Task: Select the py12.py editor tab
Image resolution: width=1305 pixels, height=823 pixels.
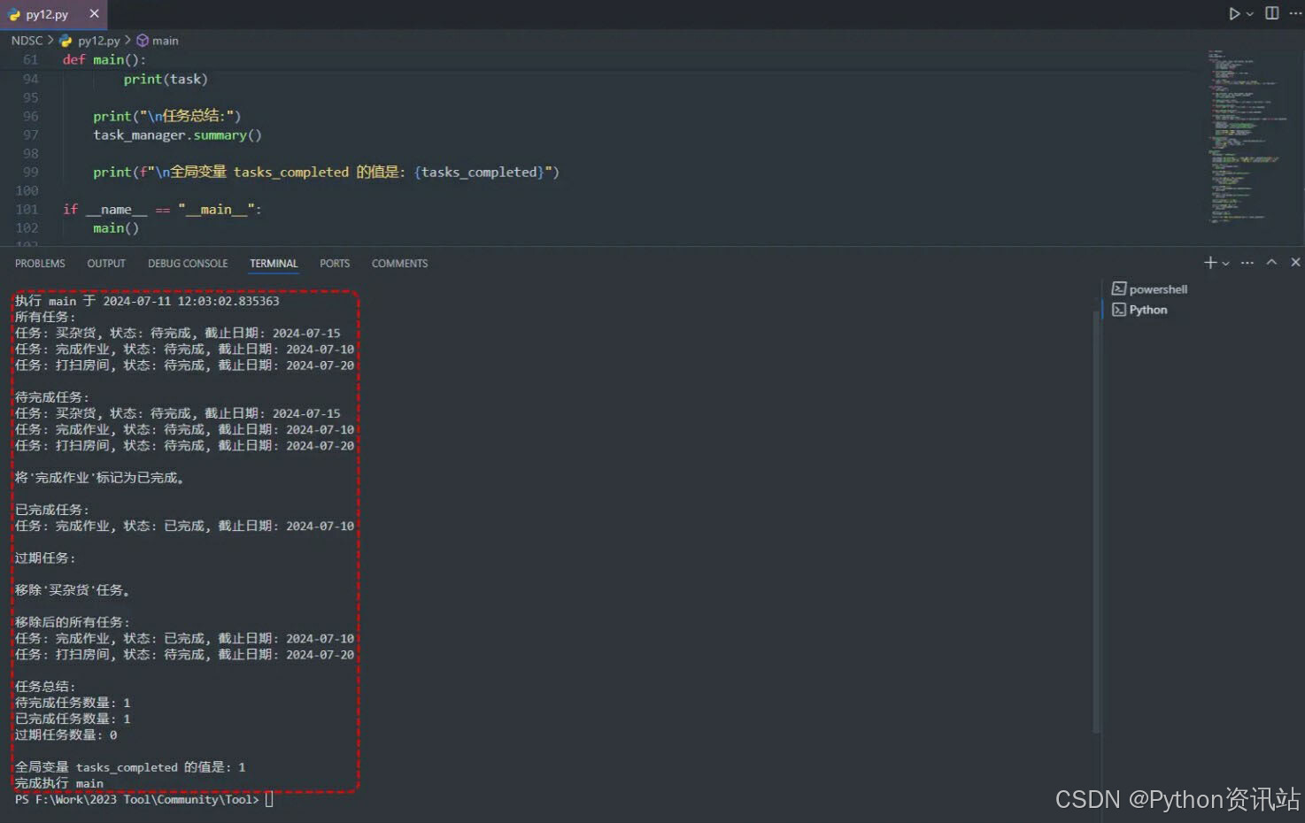Action: (x=53, y=14)
